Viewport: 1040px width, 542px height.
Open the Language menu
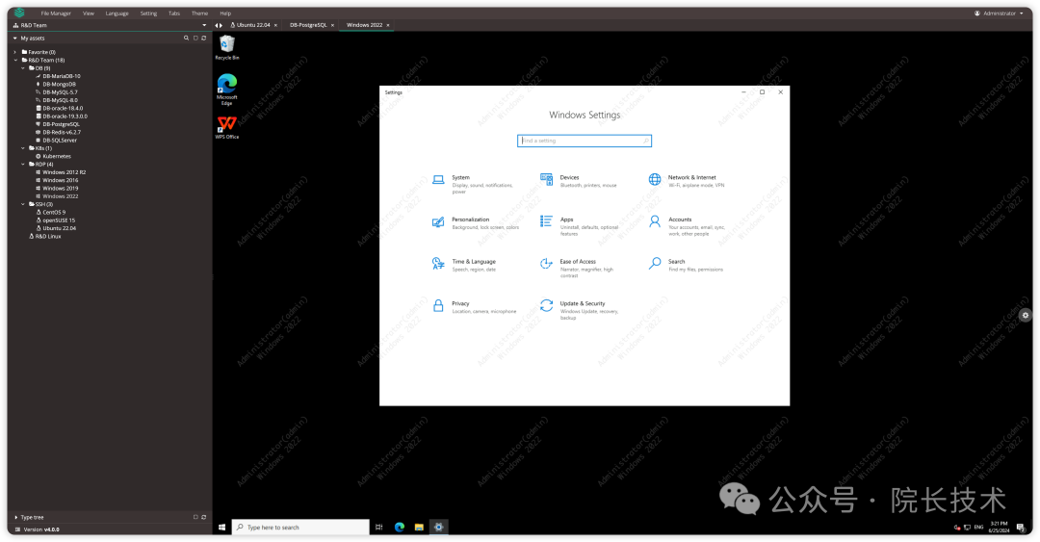[117, 13]
